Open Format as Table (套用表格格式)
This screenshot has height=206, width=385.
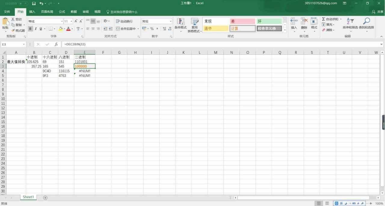point(195,25)
